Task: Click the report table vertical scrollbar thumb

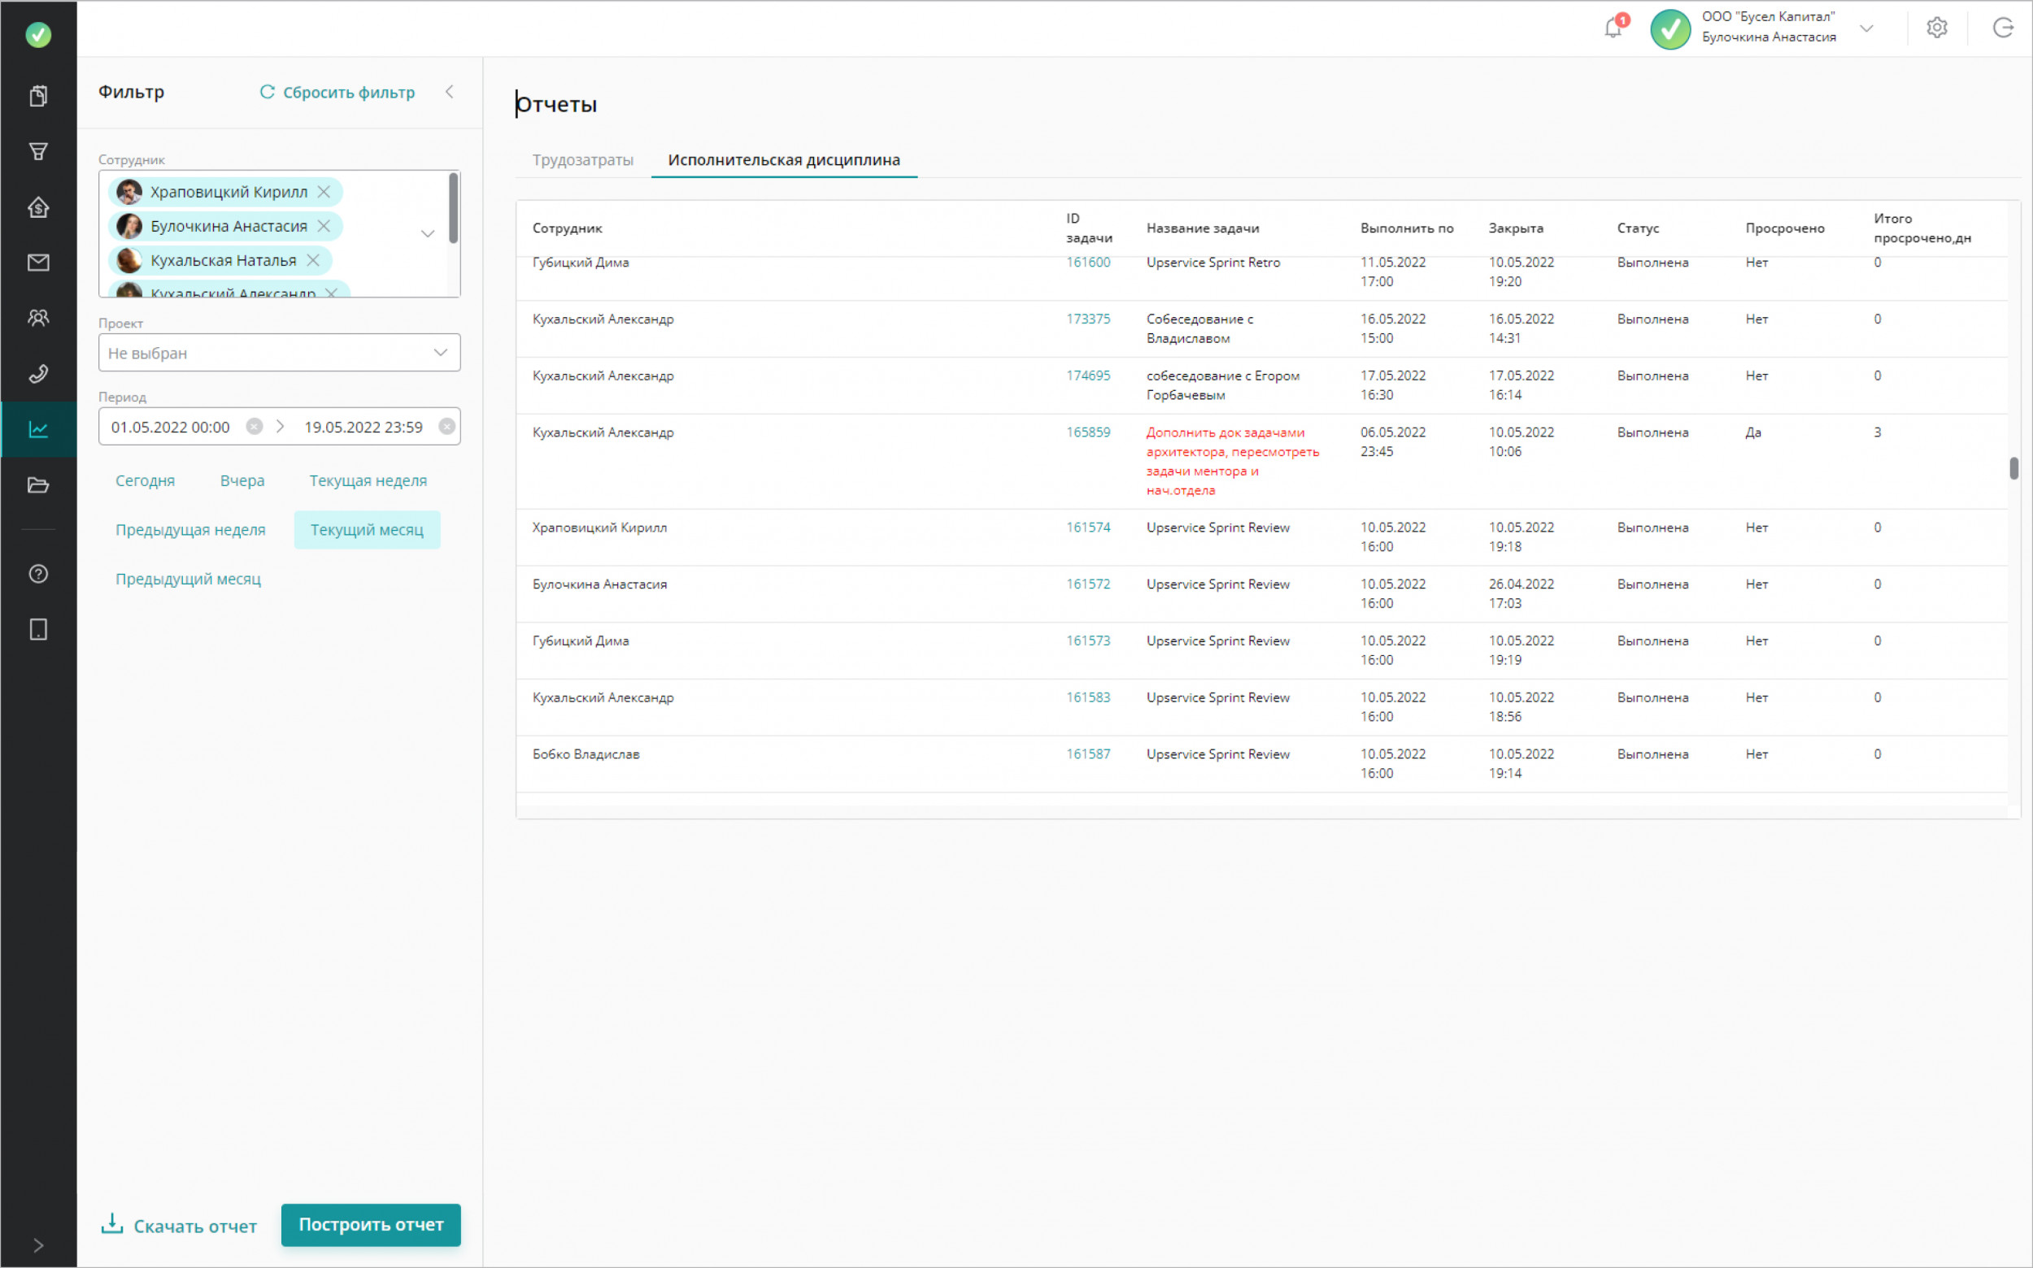Action: pyautogui.click(x=2013, y=468)
